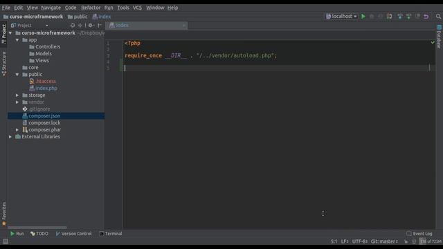
Task: Change UTF-8 file encoding in status bar
Action: click(x=359, y=241)
